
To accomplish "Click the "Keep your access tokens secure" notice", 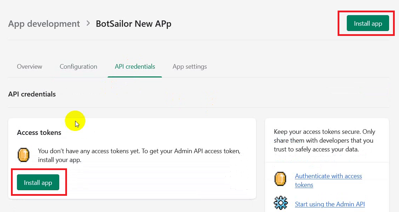I will (325, 141).
